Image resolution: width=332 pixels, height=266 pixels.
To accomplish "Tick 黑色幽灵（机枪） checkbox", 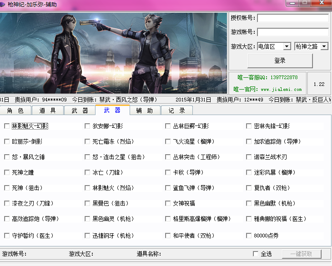I will pyautogui.click(x=87, y=219).
